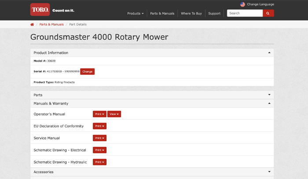Click the home icon in breadcrumb
This screenshot has width=308, height=179.
tap(32, 24)
